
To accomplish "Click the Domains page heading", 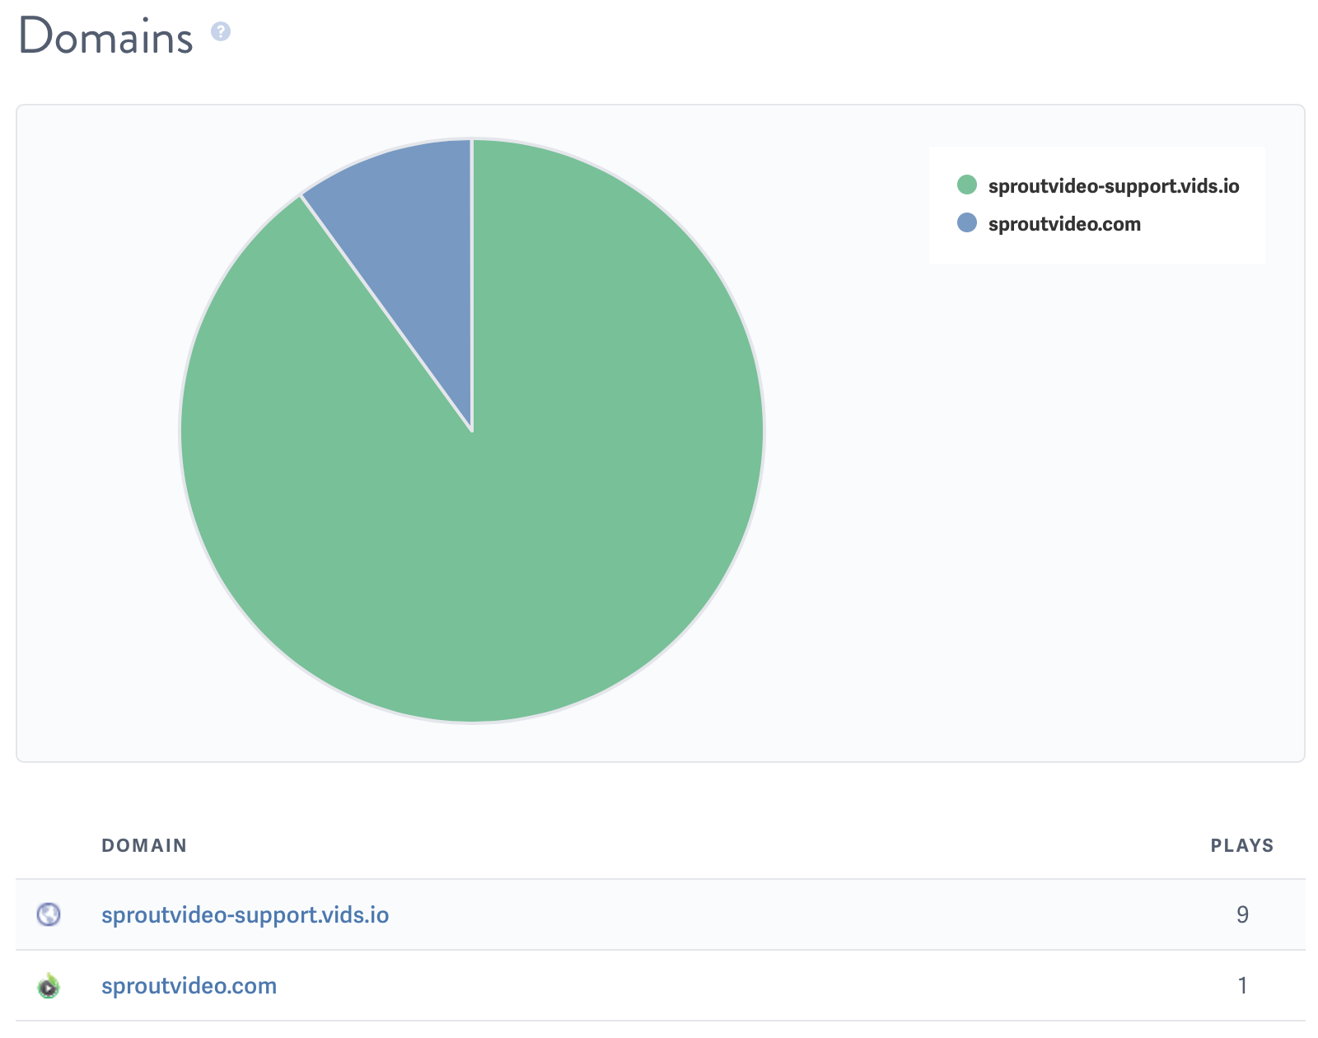I will 106,37.
